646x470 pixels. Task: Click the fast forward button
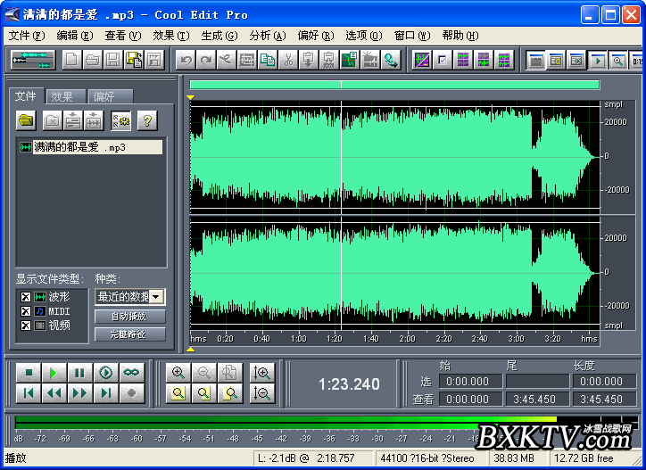80,393
